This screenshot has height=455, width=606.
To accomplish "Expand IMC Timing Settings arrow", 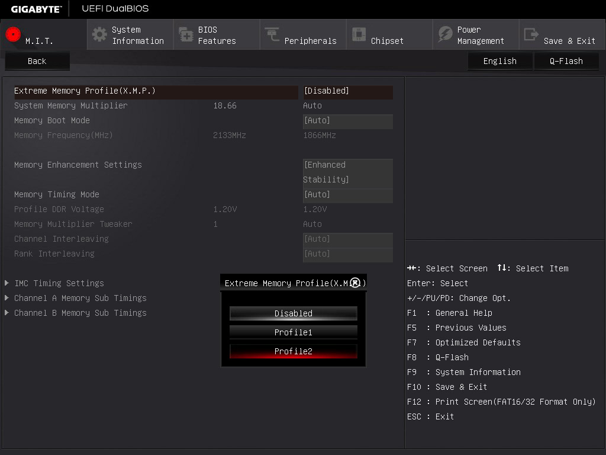I will click(x=7, y=283).
